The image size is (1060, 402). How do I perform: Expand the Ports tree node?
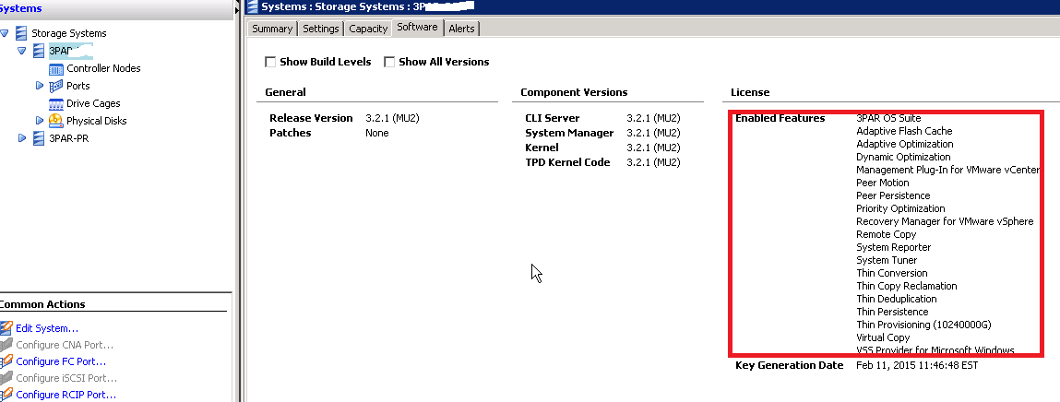click(40, 86)
